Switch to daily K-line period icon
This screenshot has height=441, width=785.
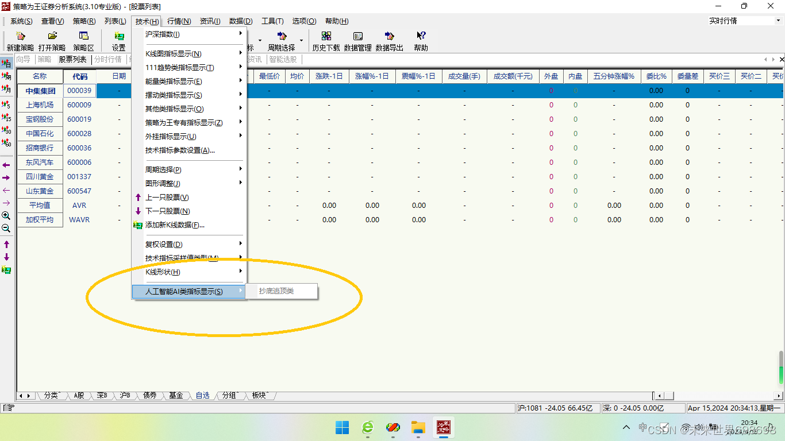point(6,63)
